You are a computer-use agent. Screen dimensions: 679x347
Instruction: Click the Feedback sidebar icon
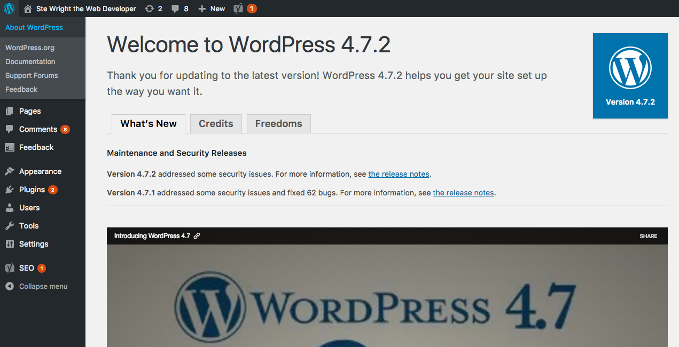[x=10, y=147]
